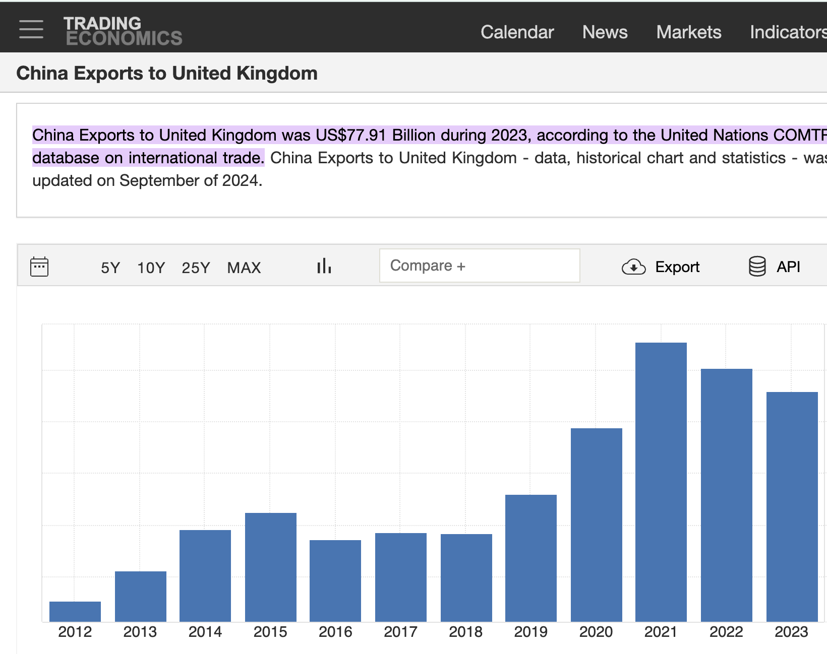
Task: Open the calendar date-range icon
Action: [39, 267]
